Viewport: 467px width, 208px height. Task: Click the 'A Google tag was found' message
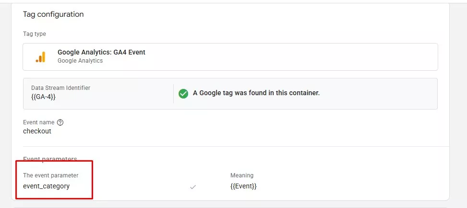pyautogui.click(x=256, y=93)
